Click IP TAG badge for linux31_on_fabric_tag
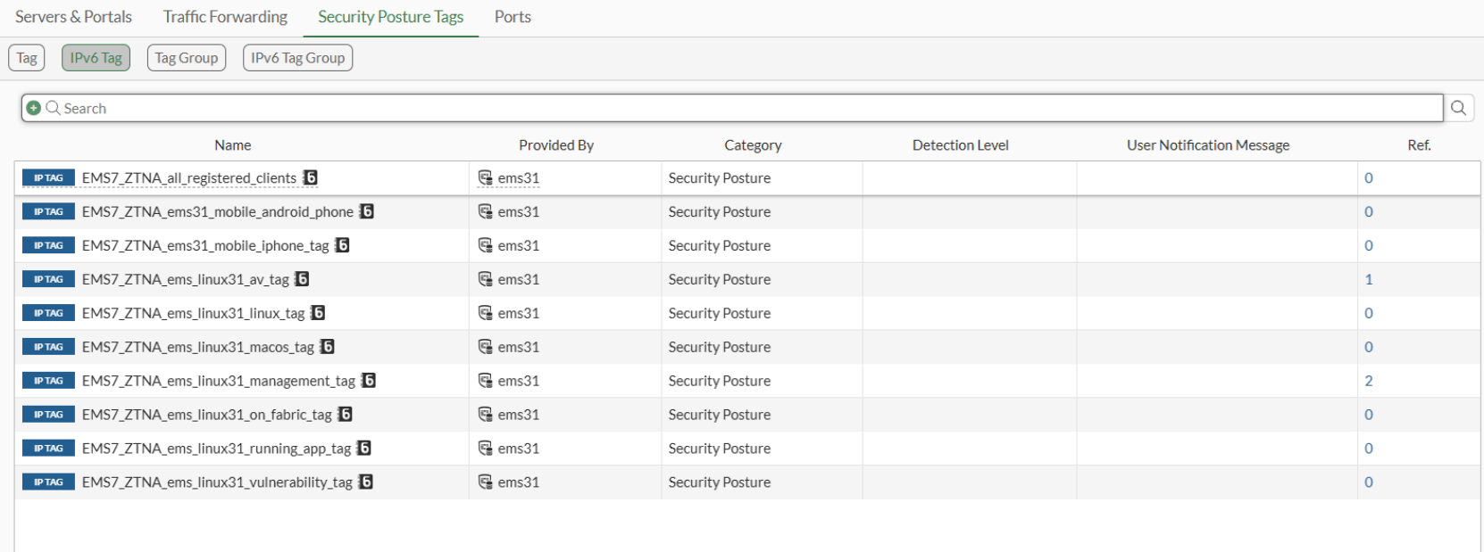The image size is (1484, 552). click(x=48, y=415)
